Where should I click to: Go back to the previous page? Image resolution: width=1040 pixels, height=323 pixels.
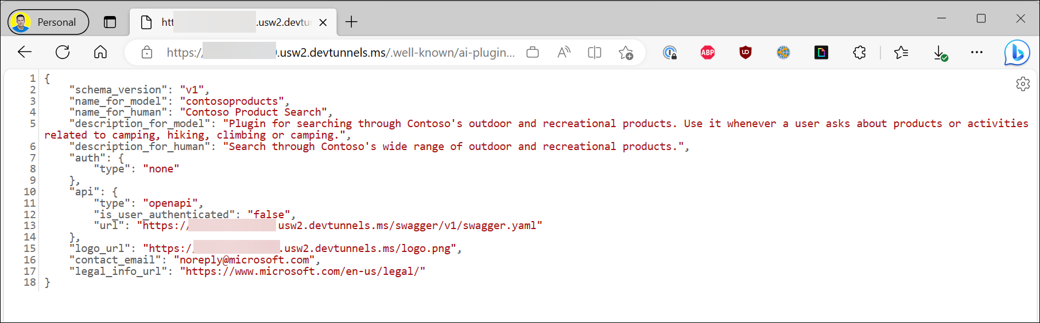click(x=25, y=53)
